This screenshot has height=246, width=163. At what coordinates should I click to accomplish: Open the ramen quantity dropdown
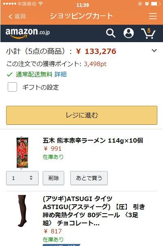coord(22,178)
